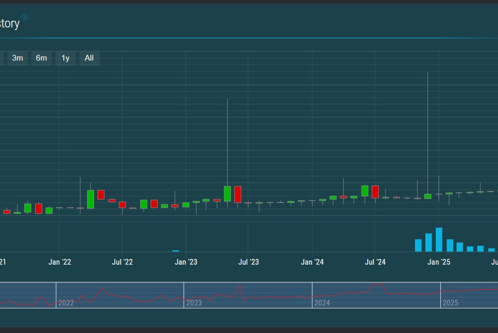Select 2022 in the navigator strip

tap(66, 303)
